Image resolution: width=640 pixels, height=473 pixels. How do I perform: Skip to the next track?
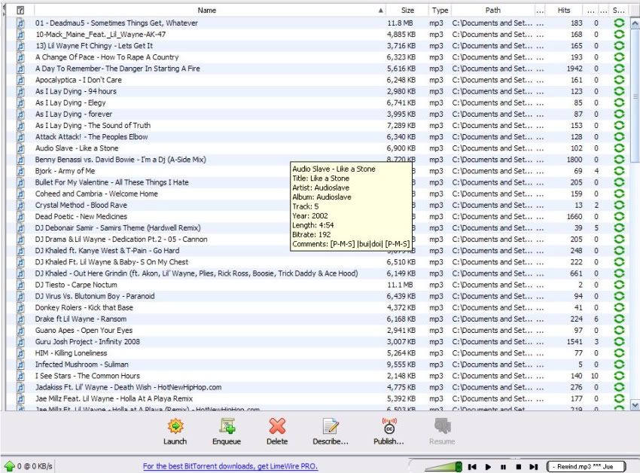click(533, 467)
